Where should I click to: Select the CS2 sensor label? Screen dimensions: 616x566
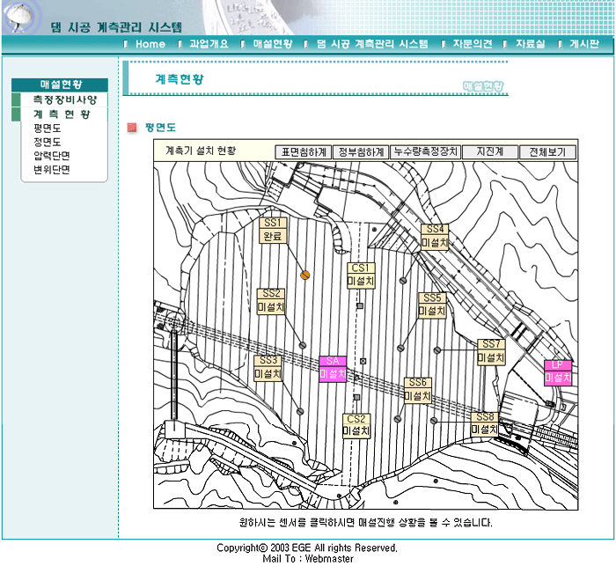(x=356, y=425)
